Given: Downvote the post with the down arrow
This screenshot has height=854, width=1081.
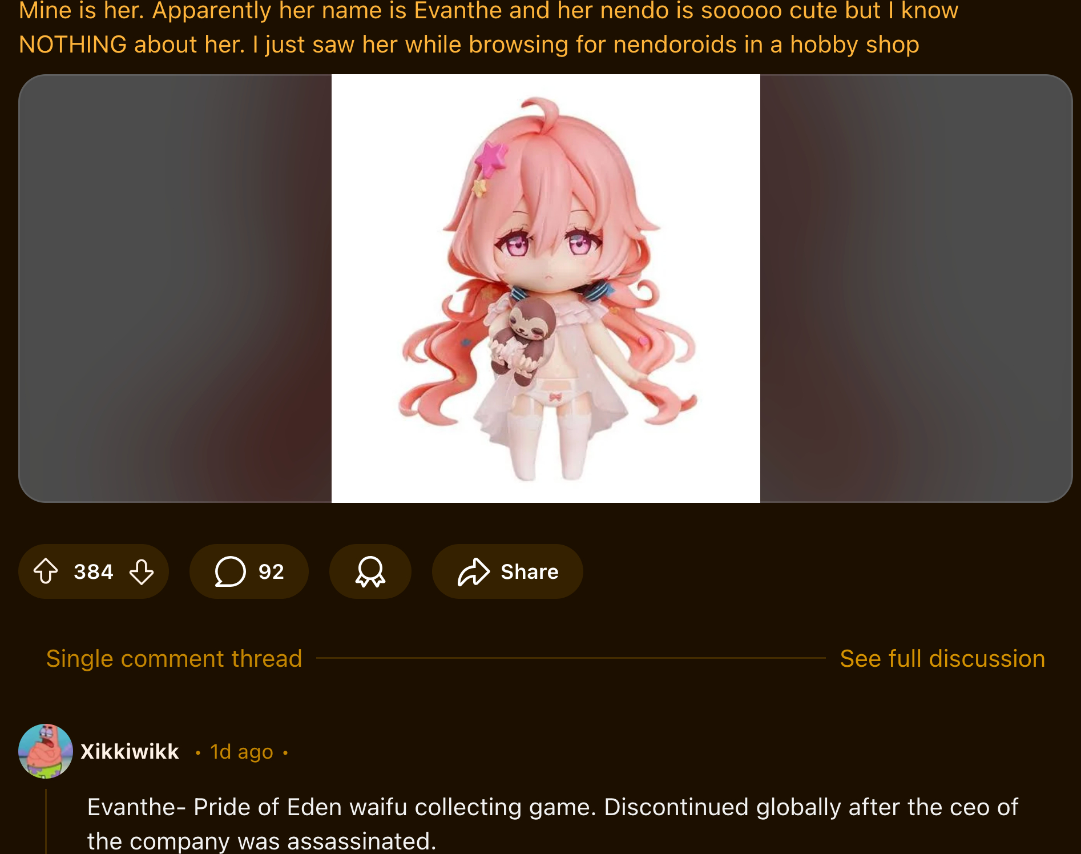Looking at the screenshot, I should coord(142,571).
